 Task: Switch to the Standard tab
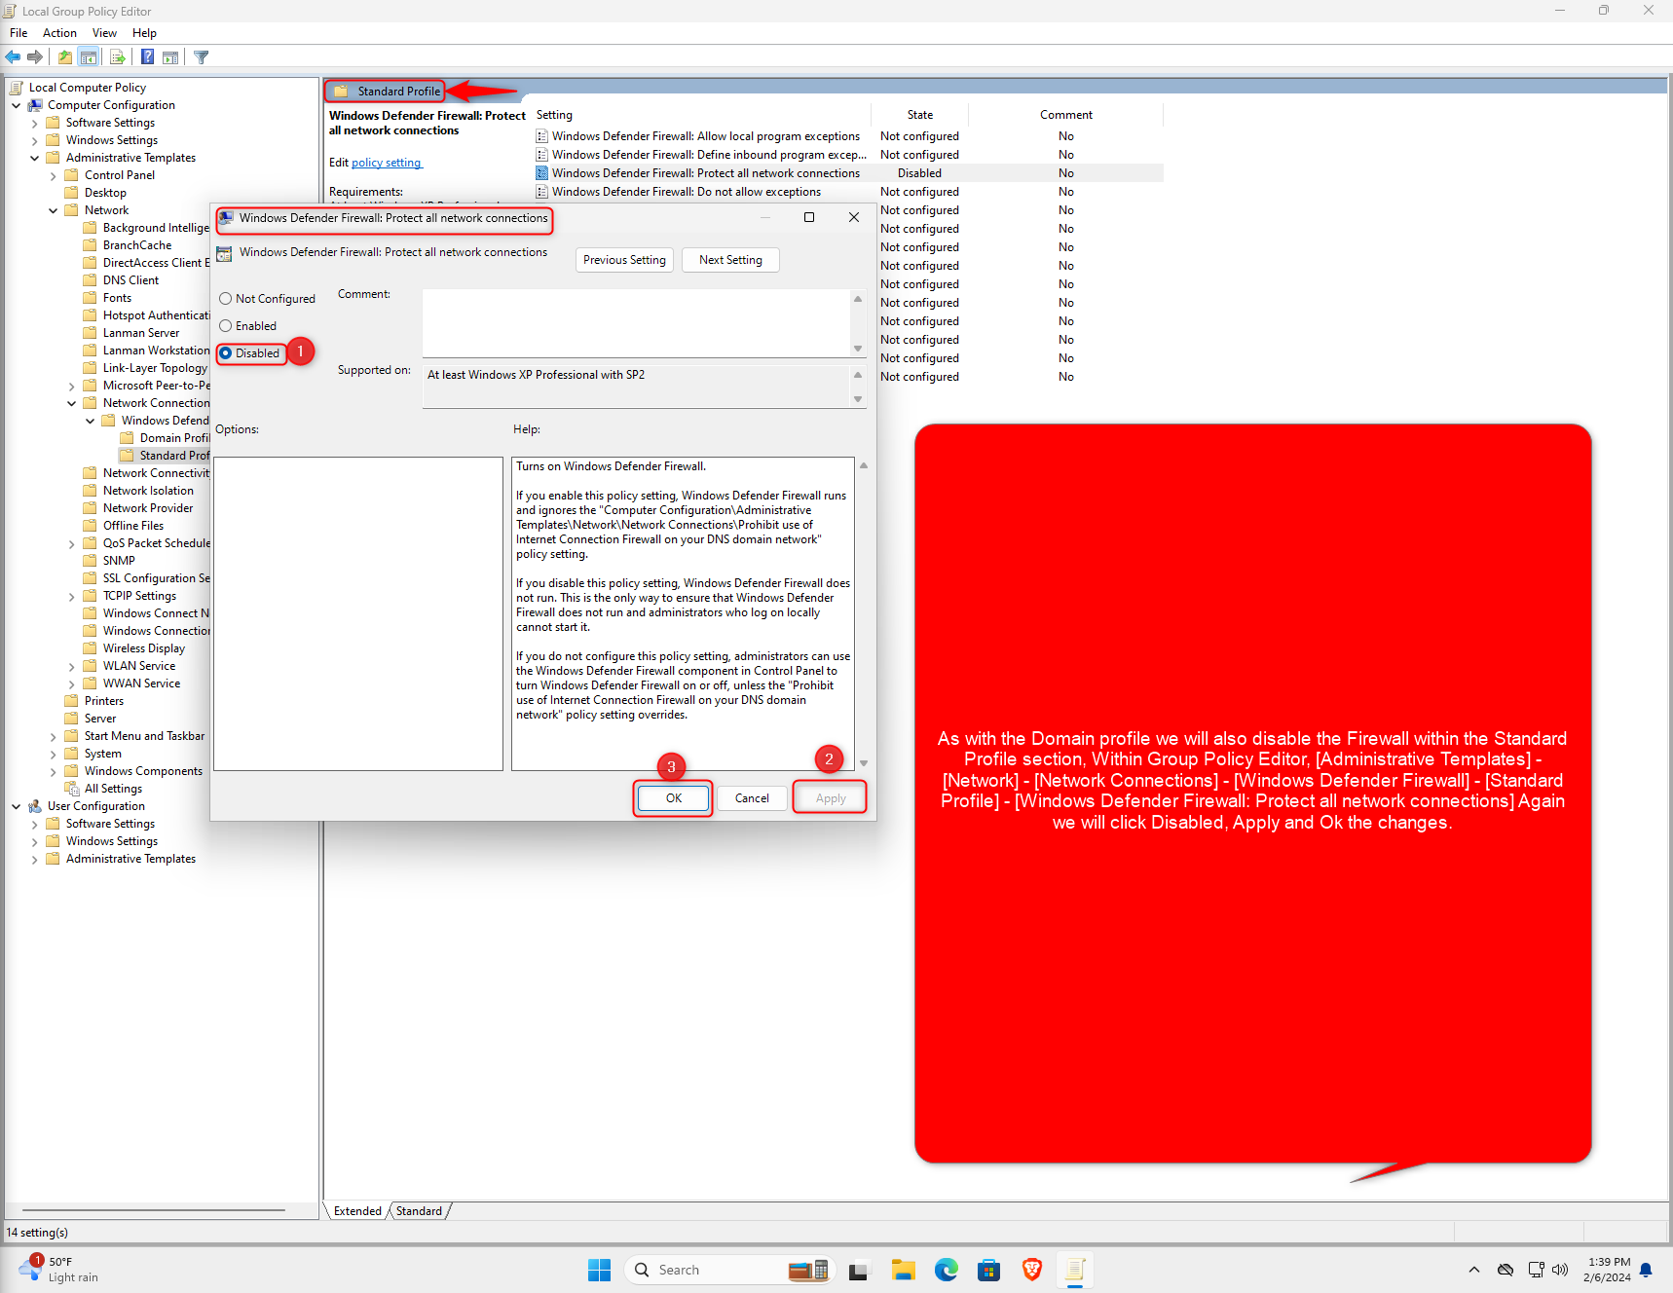click(418, 1210)
